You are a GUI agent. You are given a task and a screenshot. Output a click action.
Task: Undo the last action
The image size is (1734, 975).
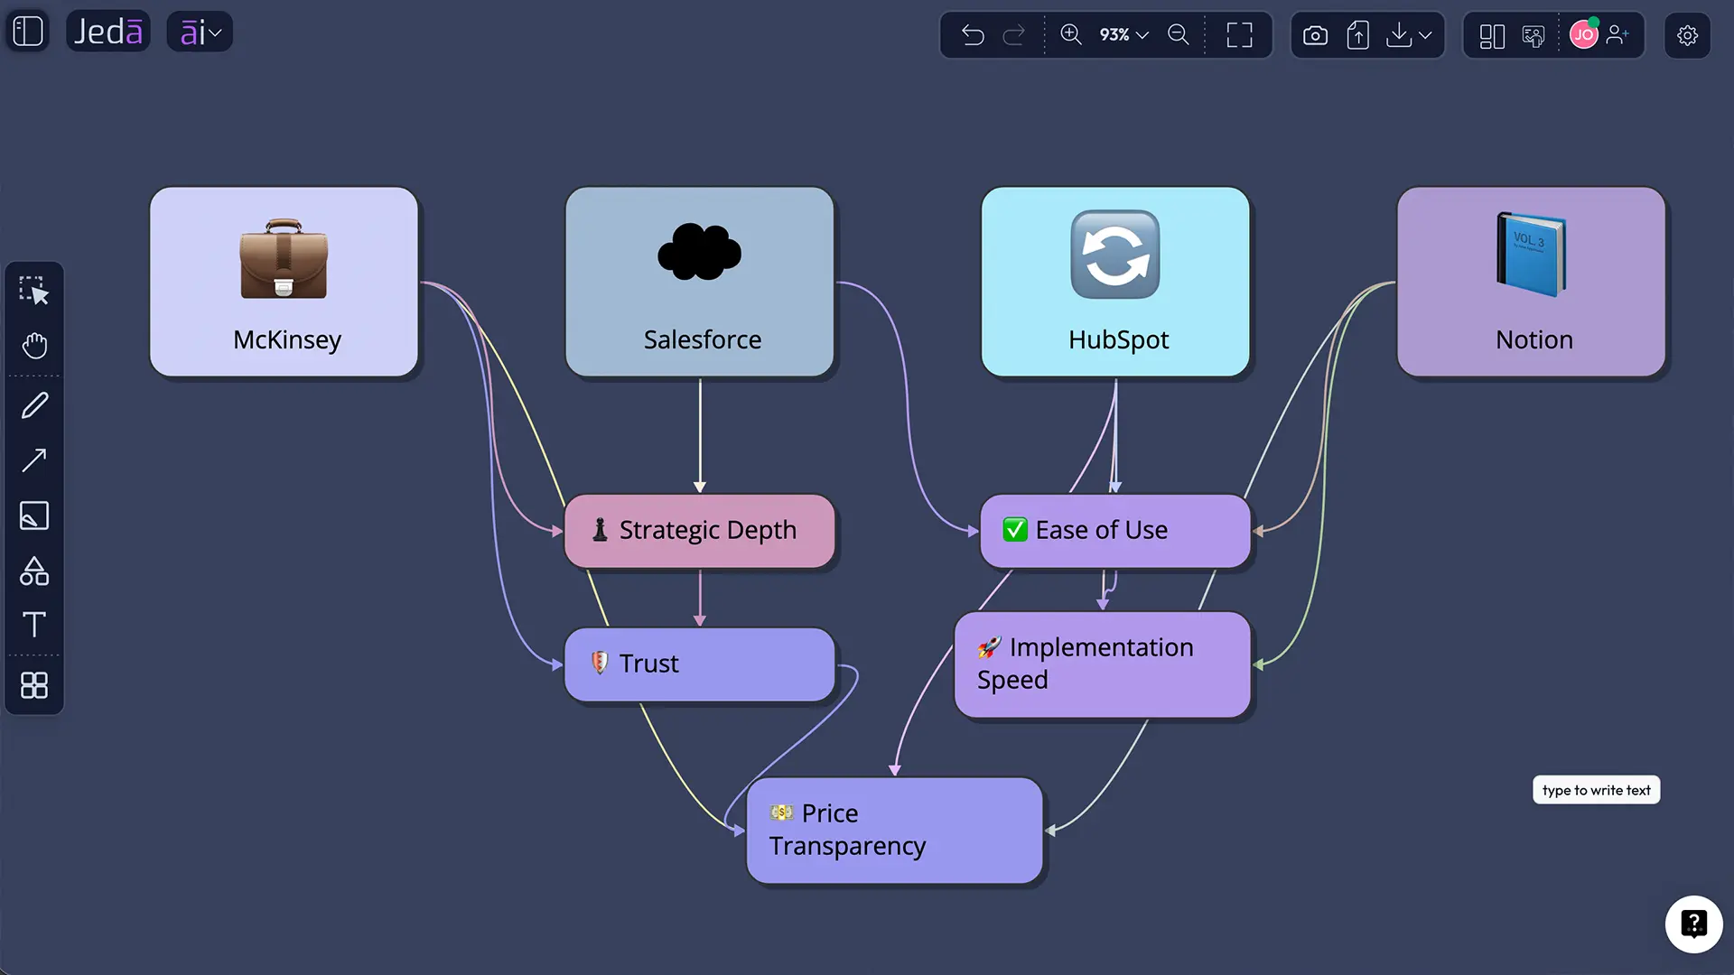[x=973, y=35]
